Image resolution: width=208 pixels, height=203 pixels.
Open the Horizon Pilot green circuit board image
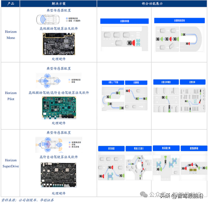[x=59, y=108]
